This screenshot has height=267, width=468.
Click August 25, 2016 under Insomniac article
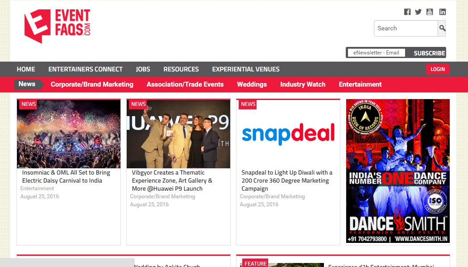[39, 196]
